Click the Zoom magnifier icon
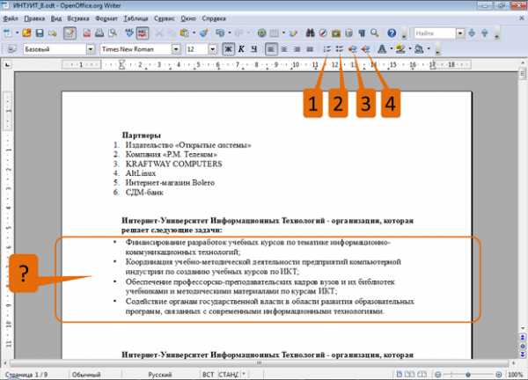Image resolution: width=528 pixels, height=380 pixels. [x=375, y=33]
